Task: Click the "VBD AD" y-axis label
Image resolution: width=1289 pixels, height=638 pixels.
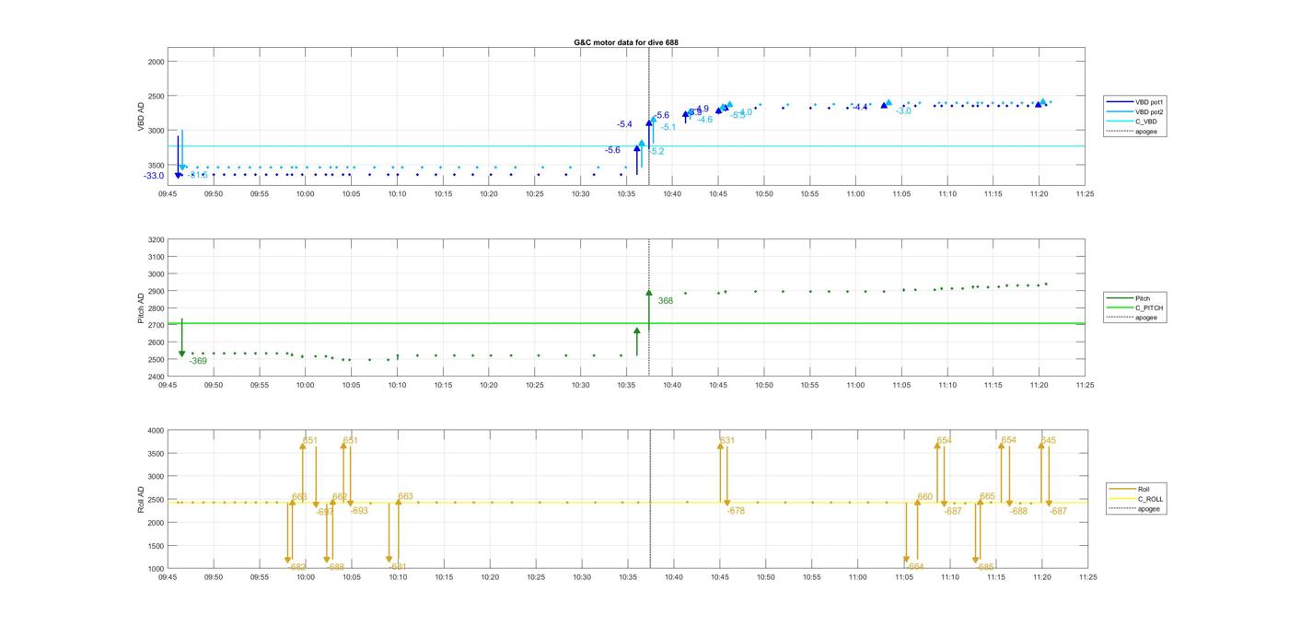Action: [x=142, y=117]
